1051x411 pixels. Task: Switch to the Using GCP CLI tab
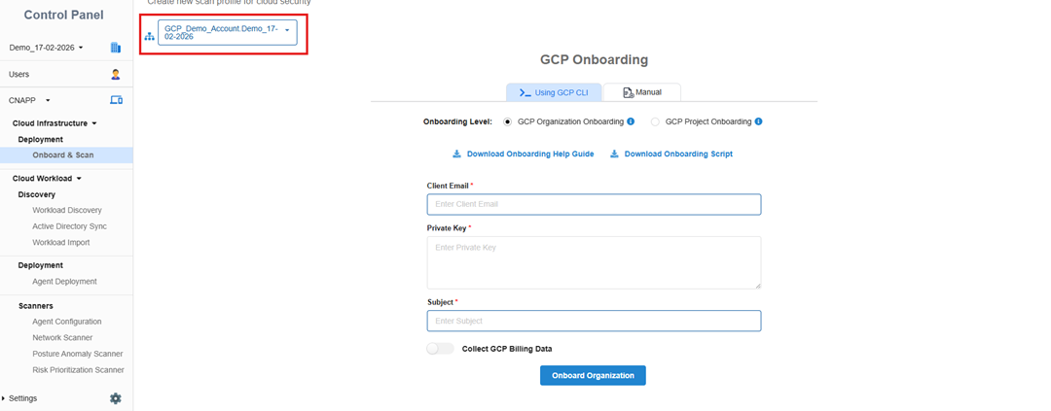pos(554,92)
